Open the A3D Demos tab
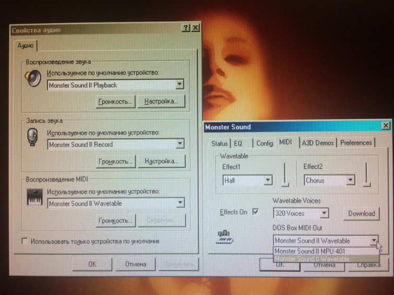Image resolution: width=394 pixels, height=295 pixels. [318, 143]
